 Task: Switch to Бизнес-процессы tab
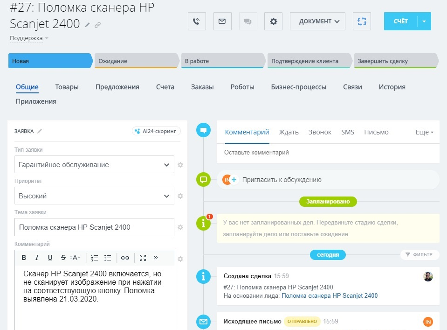click(x=298, y=87)
